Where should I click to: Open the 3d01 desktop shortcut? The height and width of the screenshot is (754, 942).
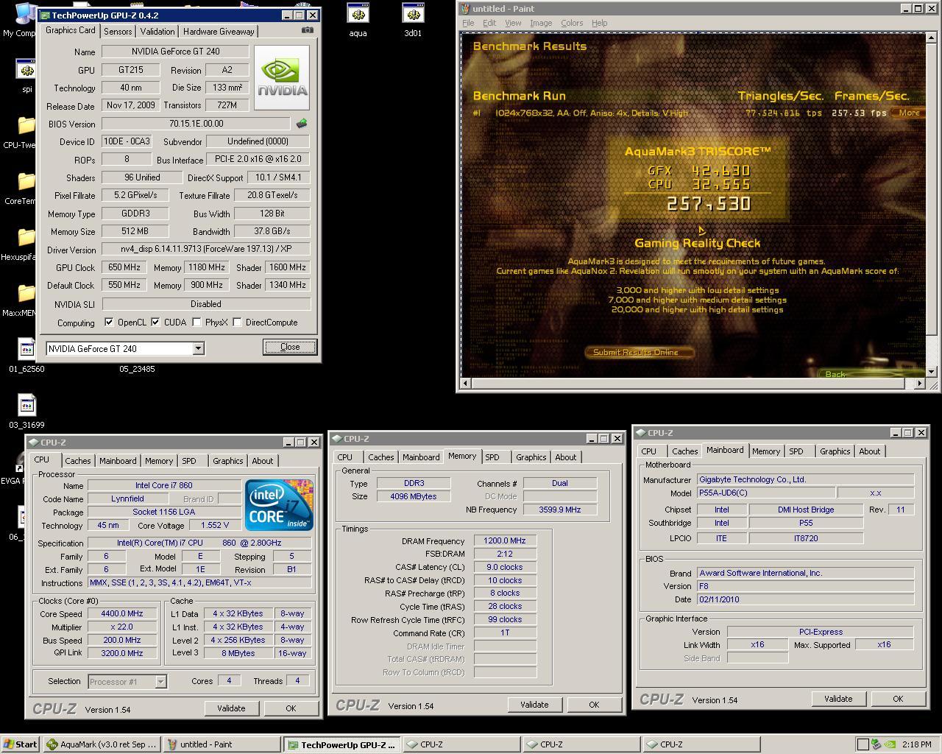click(x=413, y=20)
